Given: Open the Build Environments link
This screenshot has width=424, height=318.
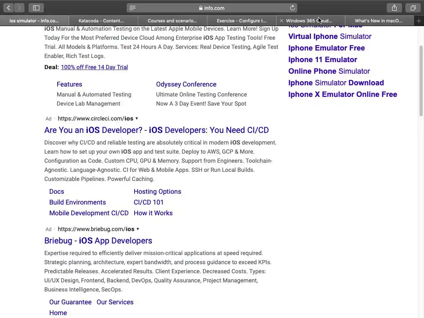Looking at the screenshot, I should pos(77,202).
